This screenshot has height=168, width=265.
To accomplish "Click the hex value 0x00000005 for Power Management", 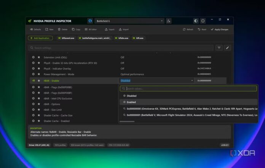I will (x=204, y=74).
